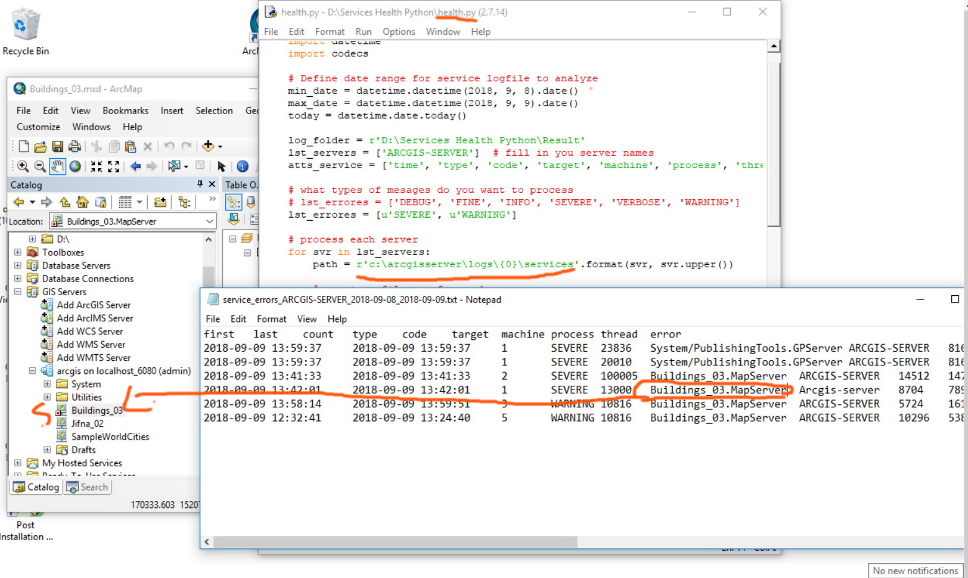Viewport: 968px width, 578px height.
Task: Select the Identify info tool
Action: click(243, 166)
